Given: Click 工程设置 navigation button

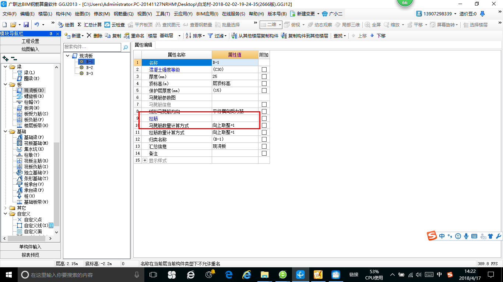Looking at the screenshot, I should pos(30,41).
